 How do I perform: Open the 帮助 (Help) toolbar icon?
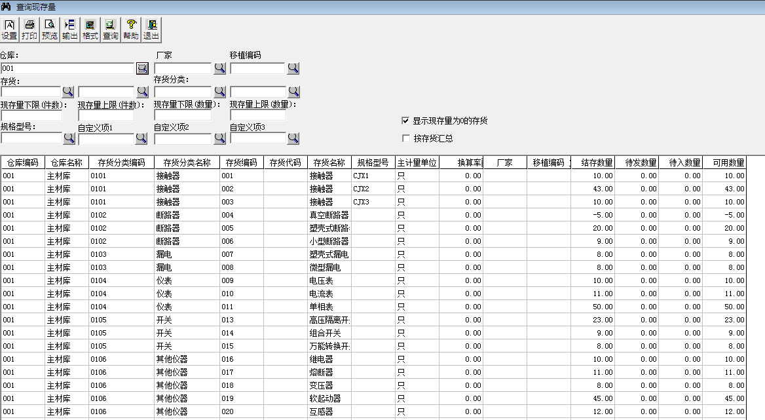click(130, 29)
